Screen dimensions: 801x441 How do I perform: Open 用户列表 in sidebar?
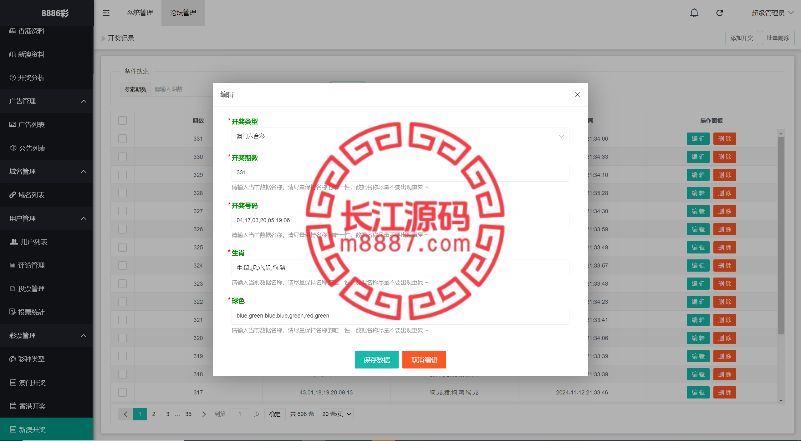click(x=46, y=242)
